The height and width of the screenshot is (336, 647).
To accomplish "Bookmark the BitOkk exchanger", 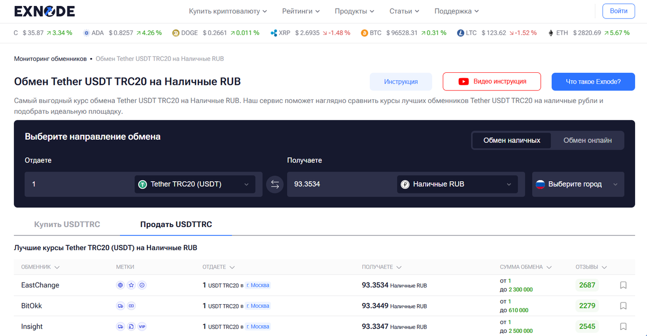I will [x=623, y=305].
